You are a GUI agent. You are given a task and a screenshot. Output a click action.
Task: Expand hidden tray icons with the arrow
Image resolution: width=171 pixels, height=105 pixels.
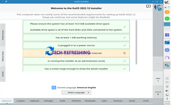pos(167,99)
